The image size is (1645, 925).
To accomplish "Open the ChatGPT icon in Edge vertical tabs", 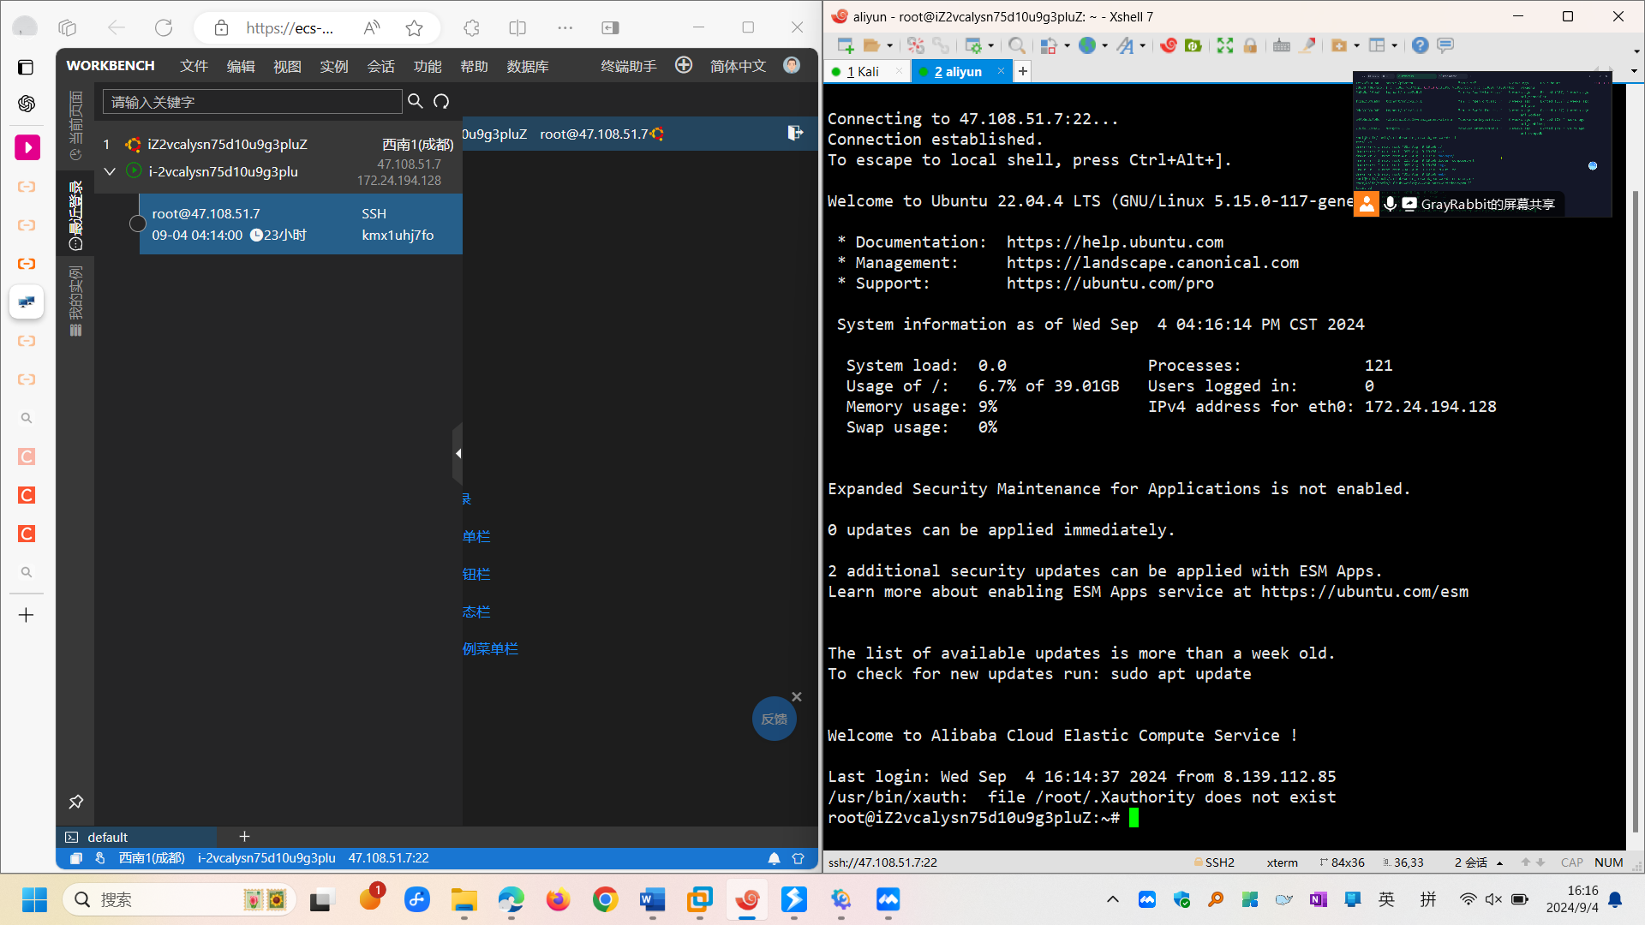I will point(27,104).
